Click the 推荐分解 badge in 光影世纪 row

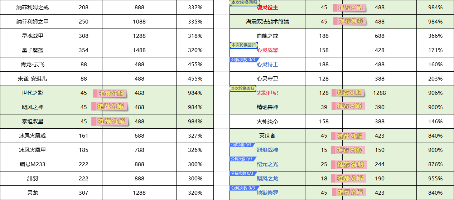(348, 93)
